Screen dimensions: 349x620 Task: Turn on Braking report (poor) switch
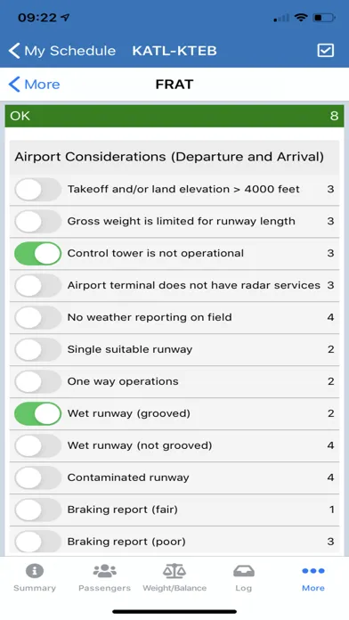tap(38, 542)
